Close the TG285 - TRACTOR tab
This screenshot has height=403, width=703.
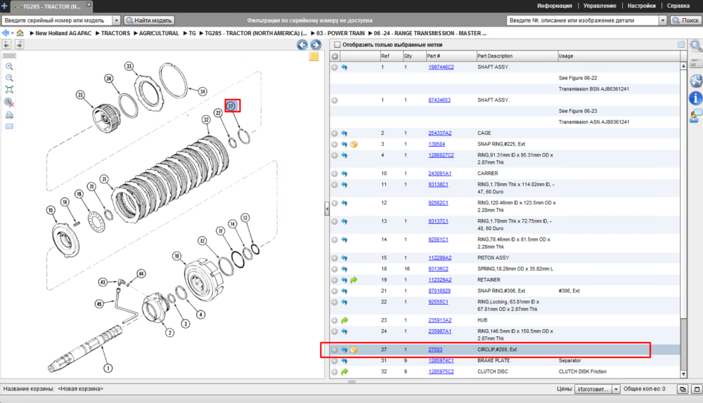(89, 4)
